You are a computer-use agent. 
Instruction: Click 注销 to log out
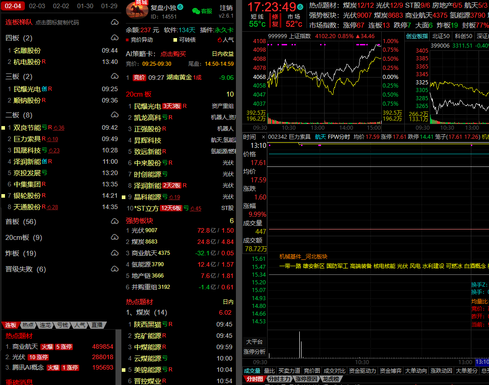(x=226, y=8)
